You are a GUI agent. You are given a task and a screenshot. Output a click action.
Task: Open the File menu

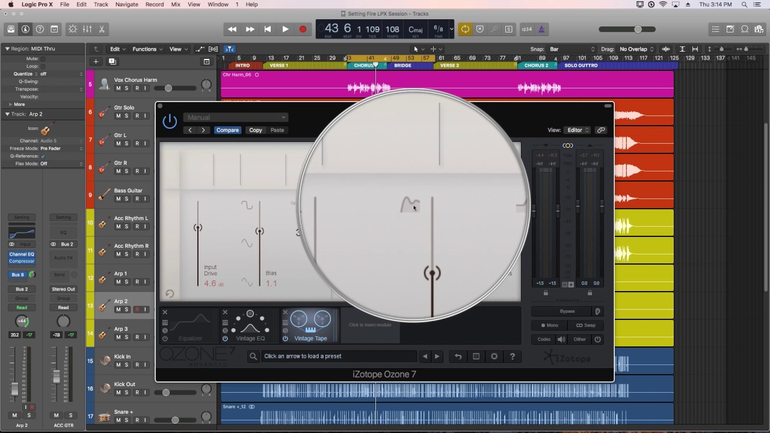coord(64,4)
